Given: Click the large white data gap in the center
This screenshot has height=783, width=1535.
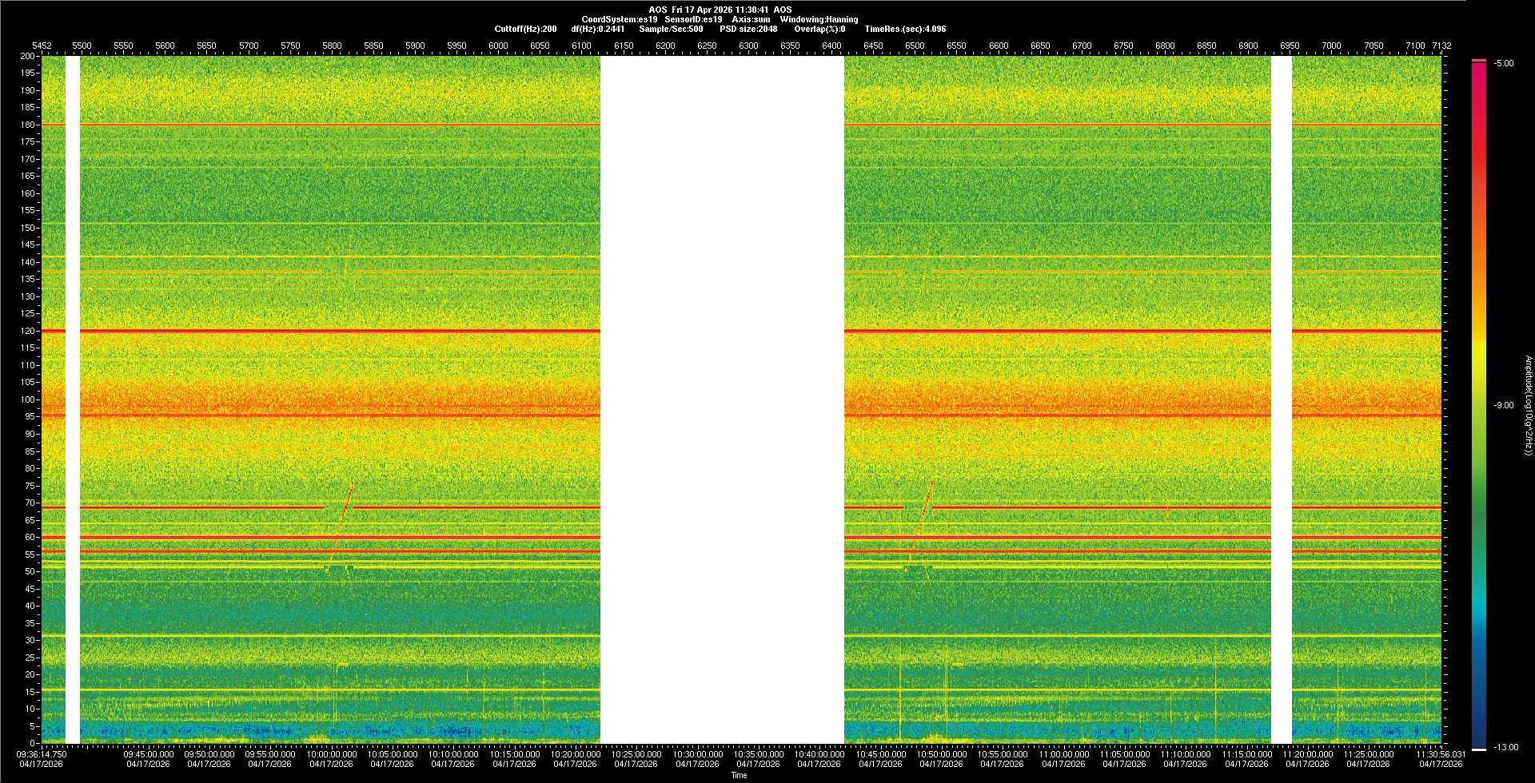Looking at the screenshot, I should (x=722, y=399).
